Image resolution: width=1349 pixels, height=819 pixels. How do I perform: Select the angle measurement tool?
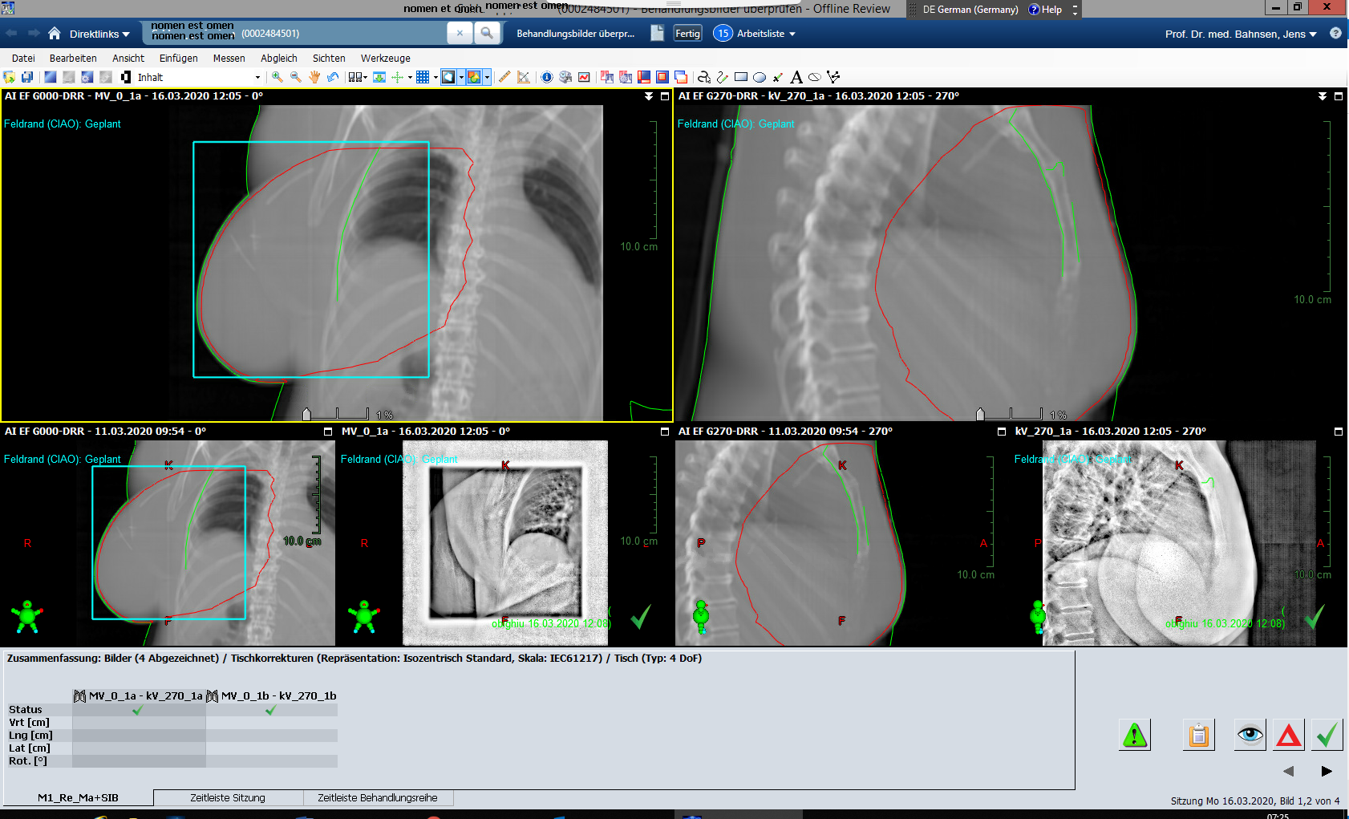(524, 77)
